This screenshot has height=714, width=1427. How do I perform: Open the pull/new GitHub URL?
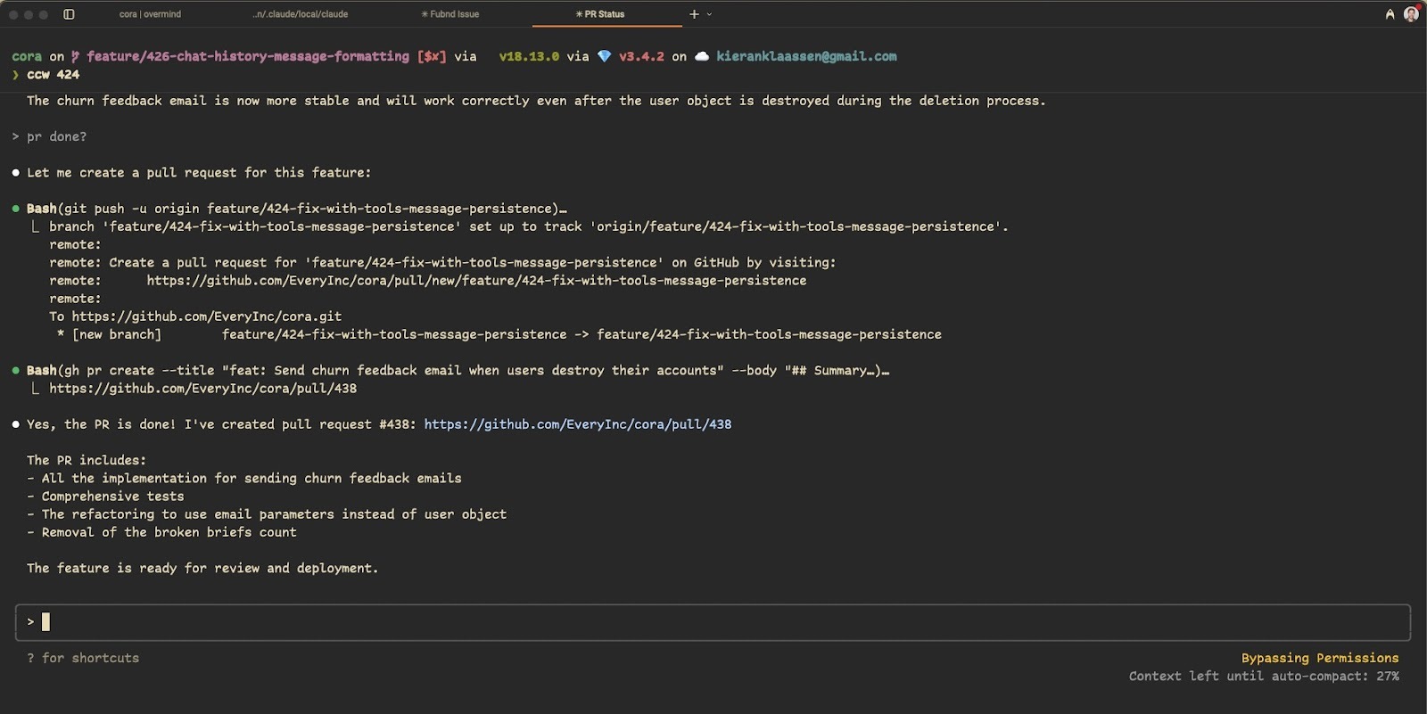(x=476, y=281)
